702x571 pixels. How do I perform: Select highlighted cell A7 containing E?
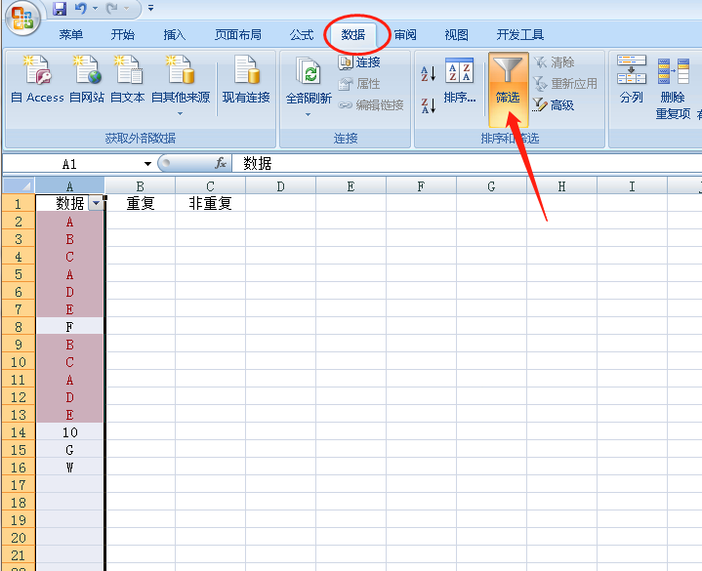click(x=69, y=309)
